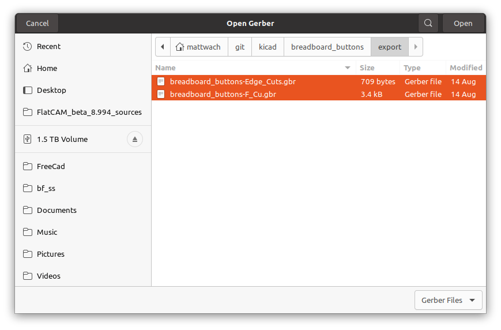501x330 pixels.
Task: Click the FreeCad folder icon
Action: coord(28,166)
